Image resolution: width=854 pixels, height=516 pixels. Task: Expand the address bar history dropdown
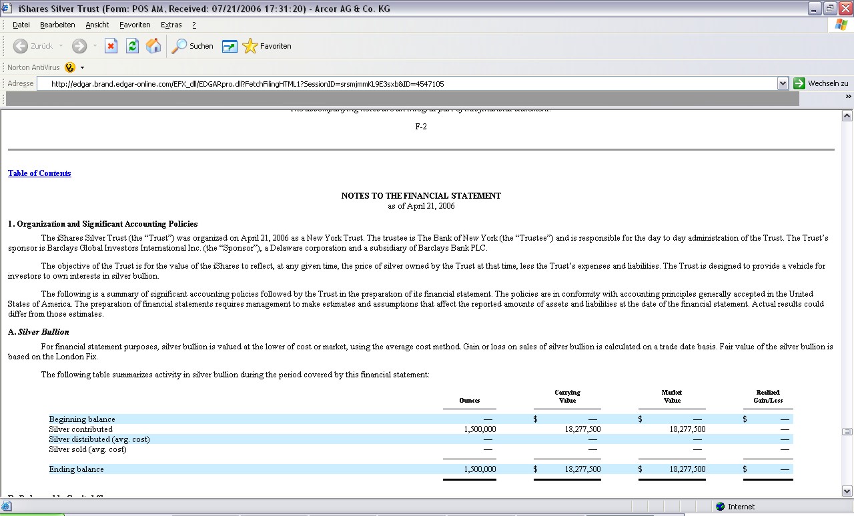pyautogui.click(x=783, y=83)
